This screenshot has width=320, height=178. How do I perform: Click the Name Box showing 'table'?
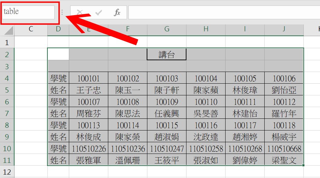point(28,12)
